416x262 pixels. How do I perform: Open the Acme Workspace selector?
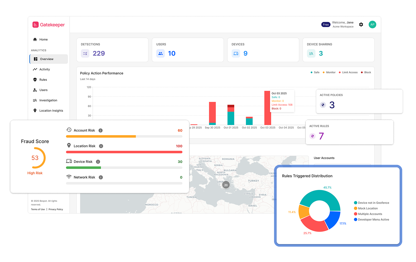(343, 27)
